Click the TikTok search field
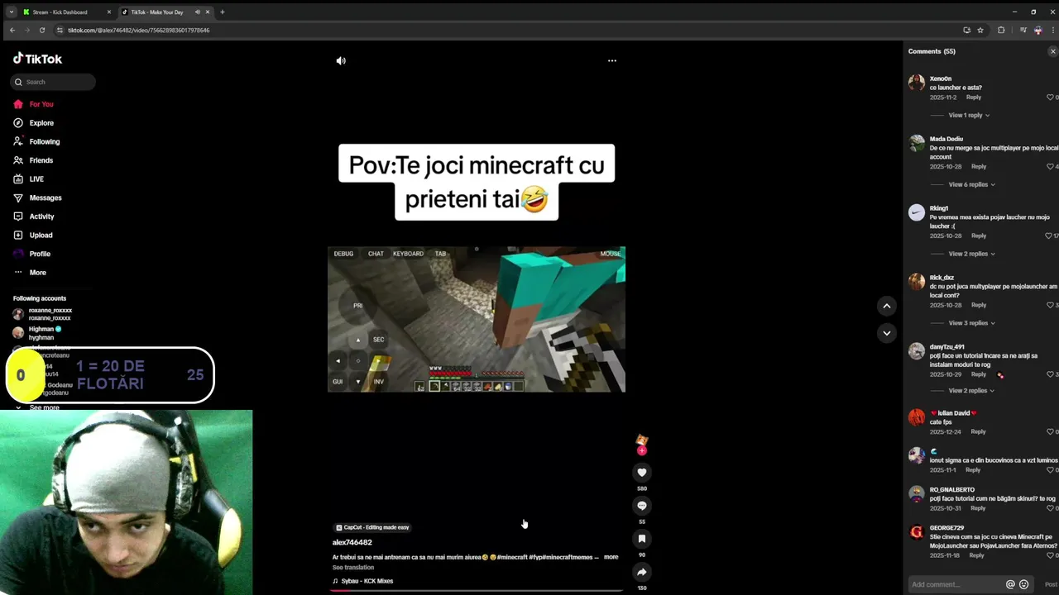This screenshot has height=595, width=1059. (53, 82)
